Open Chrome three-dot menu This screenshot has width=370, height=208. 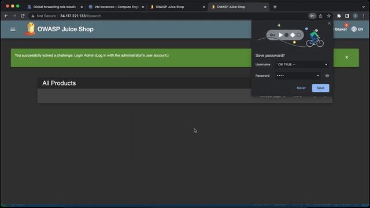coord(364,16)
